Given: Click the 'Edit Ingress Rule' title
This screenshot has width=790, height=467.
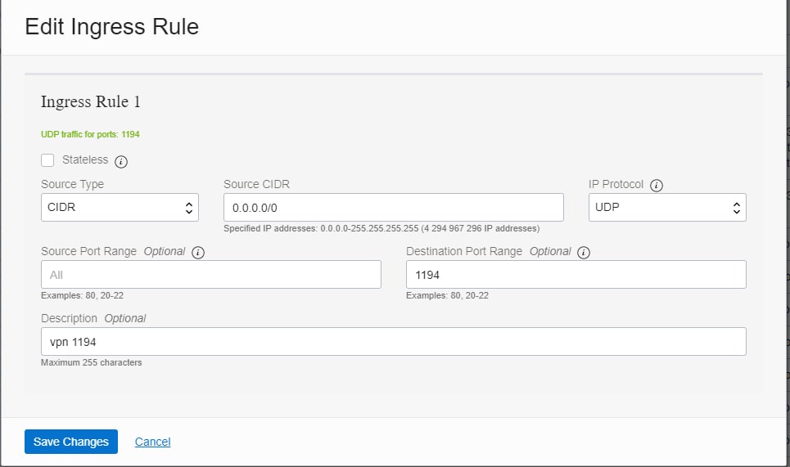Looking at the screenshot, I should (112, 27).
